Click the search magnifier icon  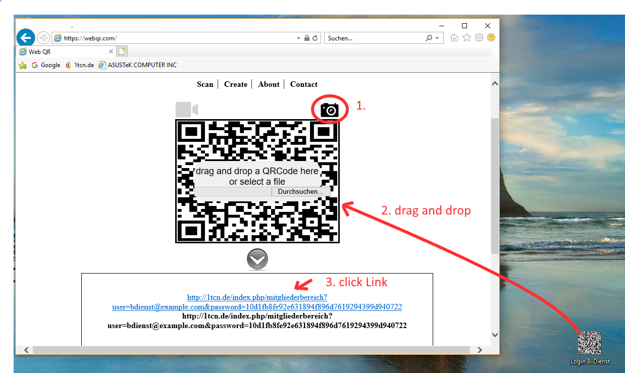coord(429,38)
